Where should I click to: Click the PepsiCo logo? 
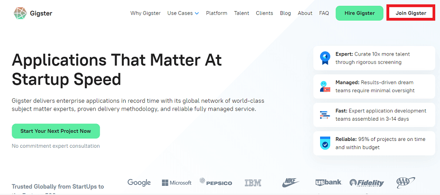(216, 182)
